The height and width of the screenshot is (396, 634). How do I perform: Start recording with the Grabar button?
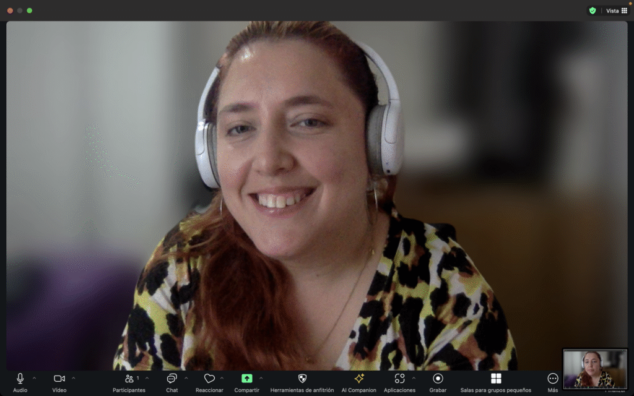pos(438,378)
